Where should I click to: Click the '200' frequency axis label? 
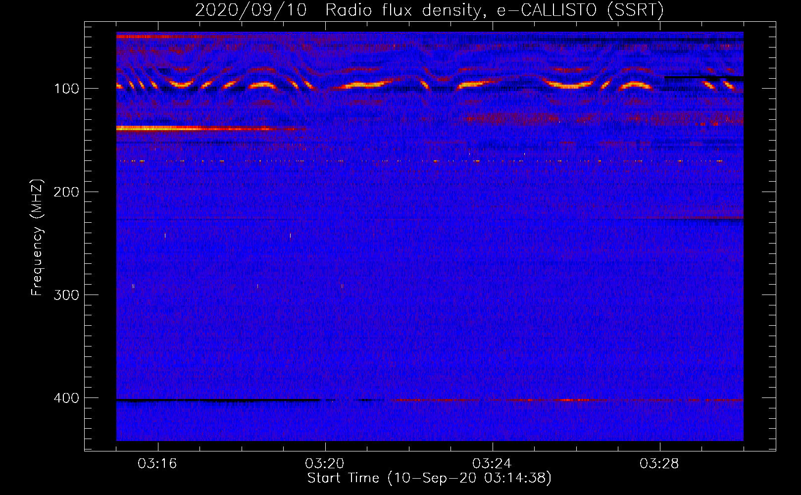coord(66,192)
